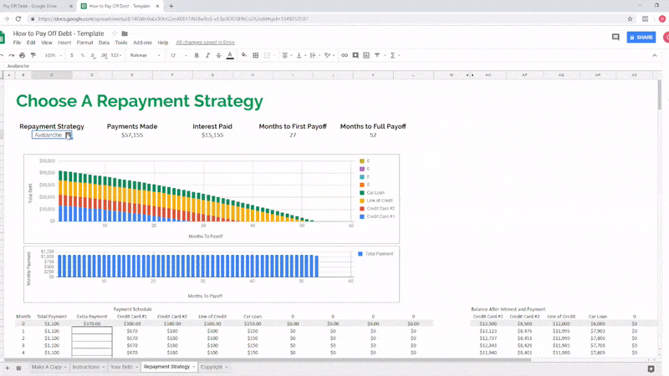Screen dimensions: 669x376
Task: Format as currency with the dollar icon
Action: click(x=72, y=55)
